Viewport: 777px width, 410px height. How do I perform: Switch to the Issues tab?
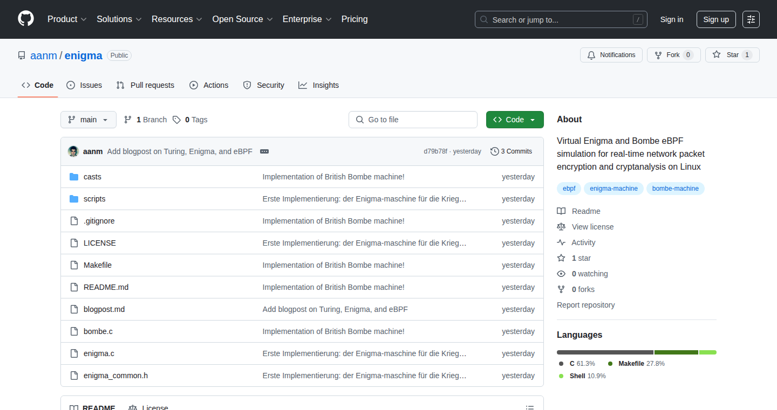coord(84,85)
